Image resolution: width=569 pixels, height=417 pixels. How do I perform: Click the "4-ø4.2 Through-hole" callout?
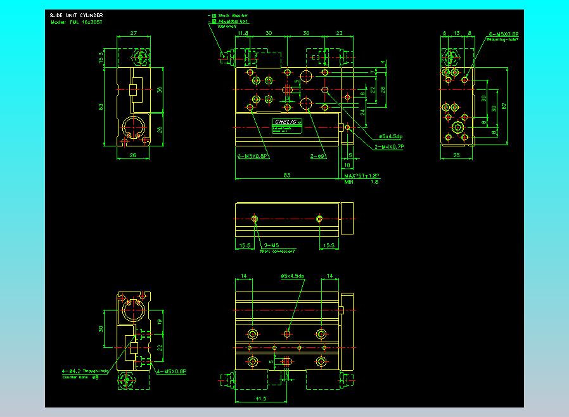(85, 371)
